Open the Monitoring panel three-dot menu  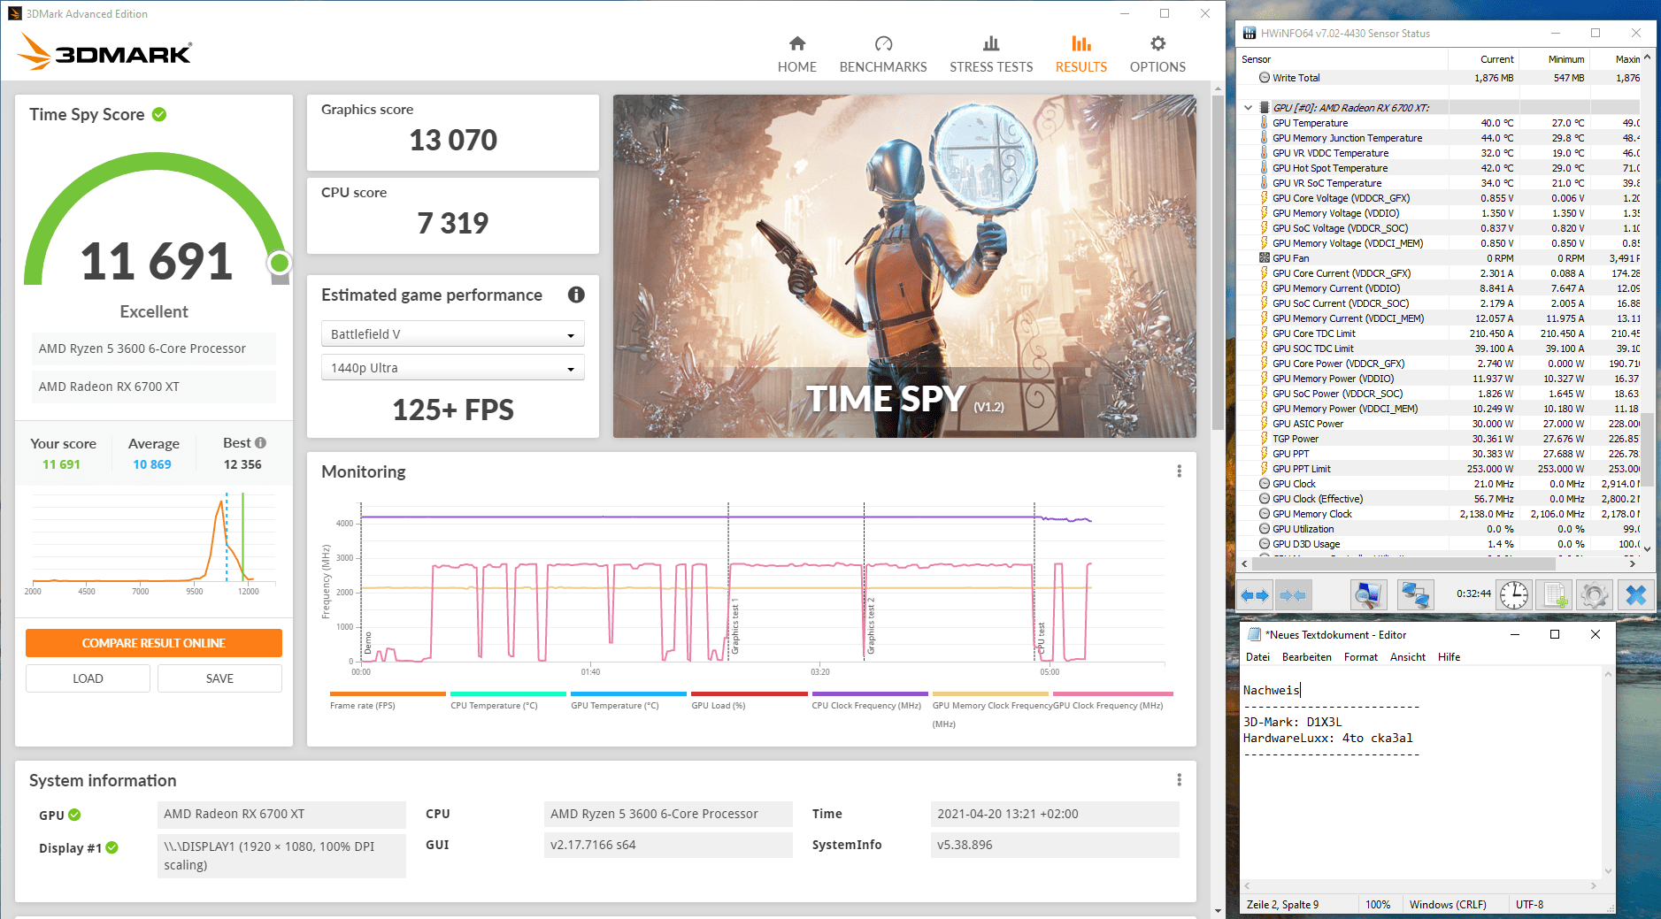tap(1179, 471)
